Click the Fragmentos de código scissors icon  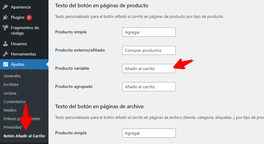5,28
